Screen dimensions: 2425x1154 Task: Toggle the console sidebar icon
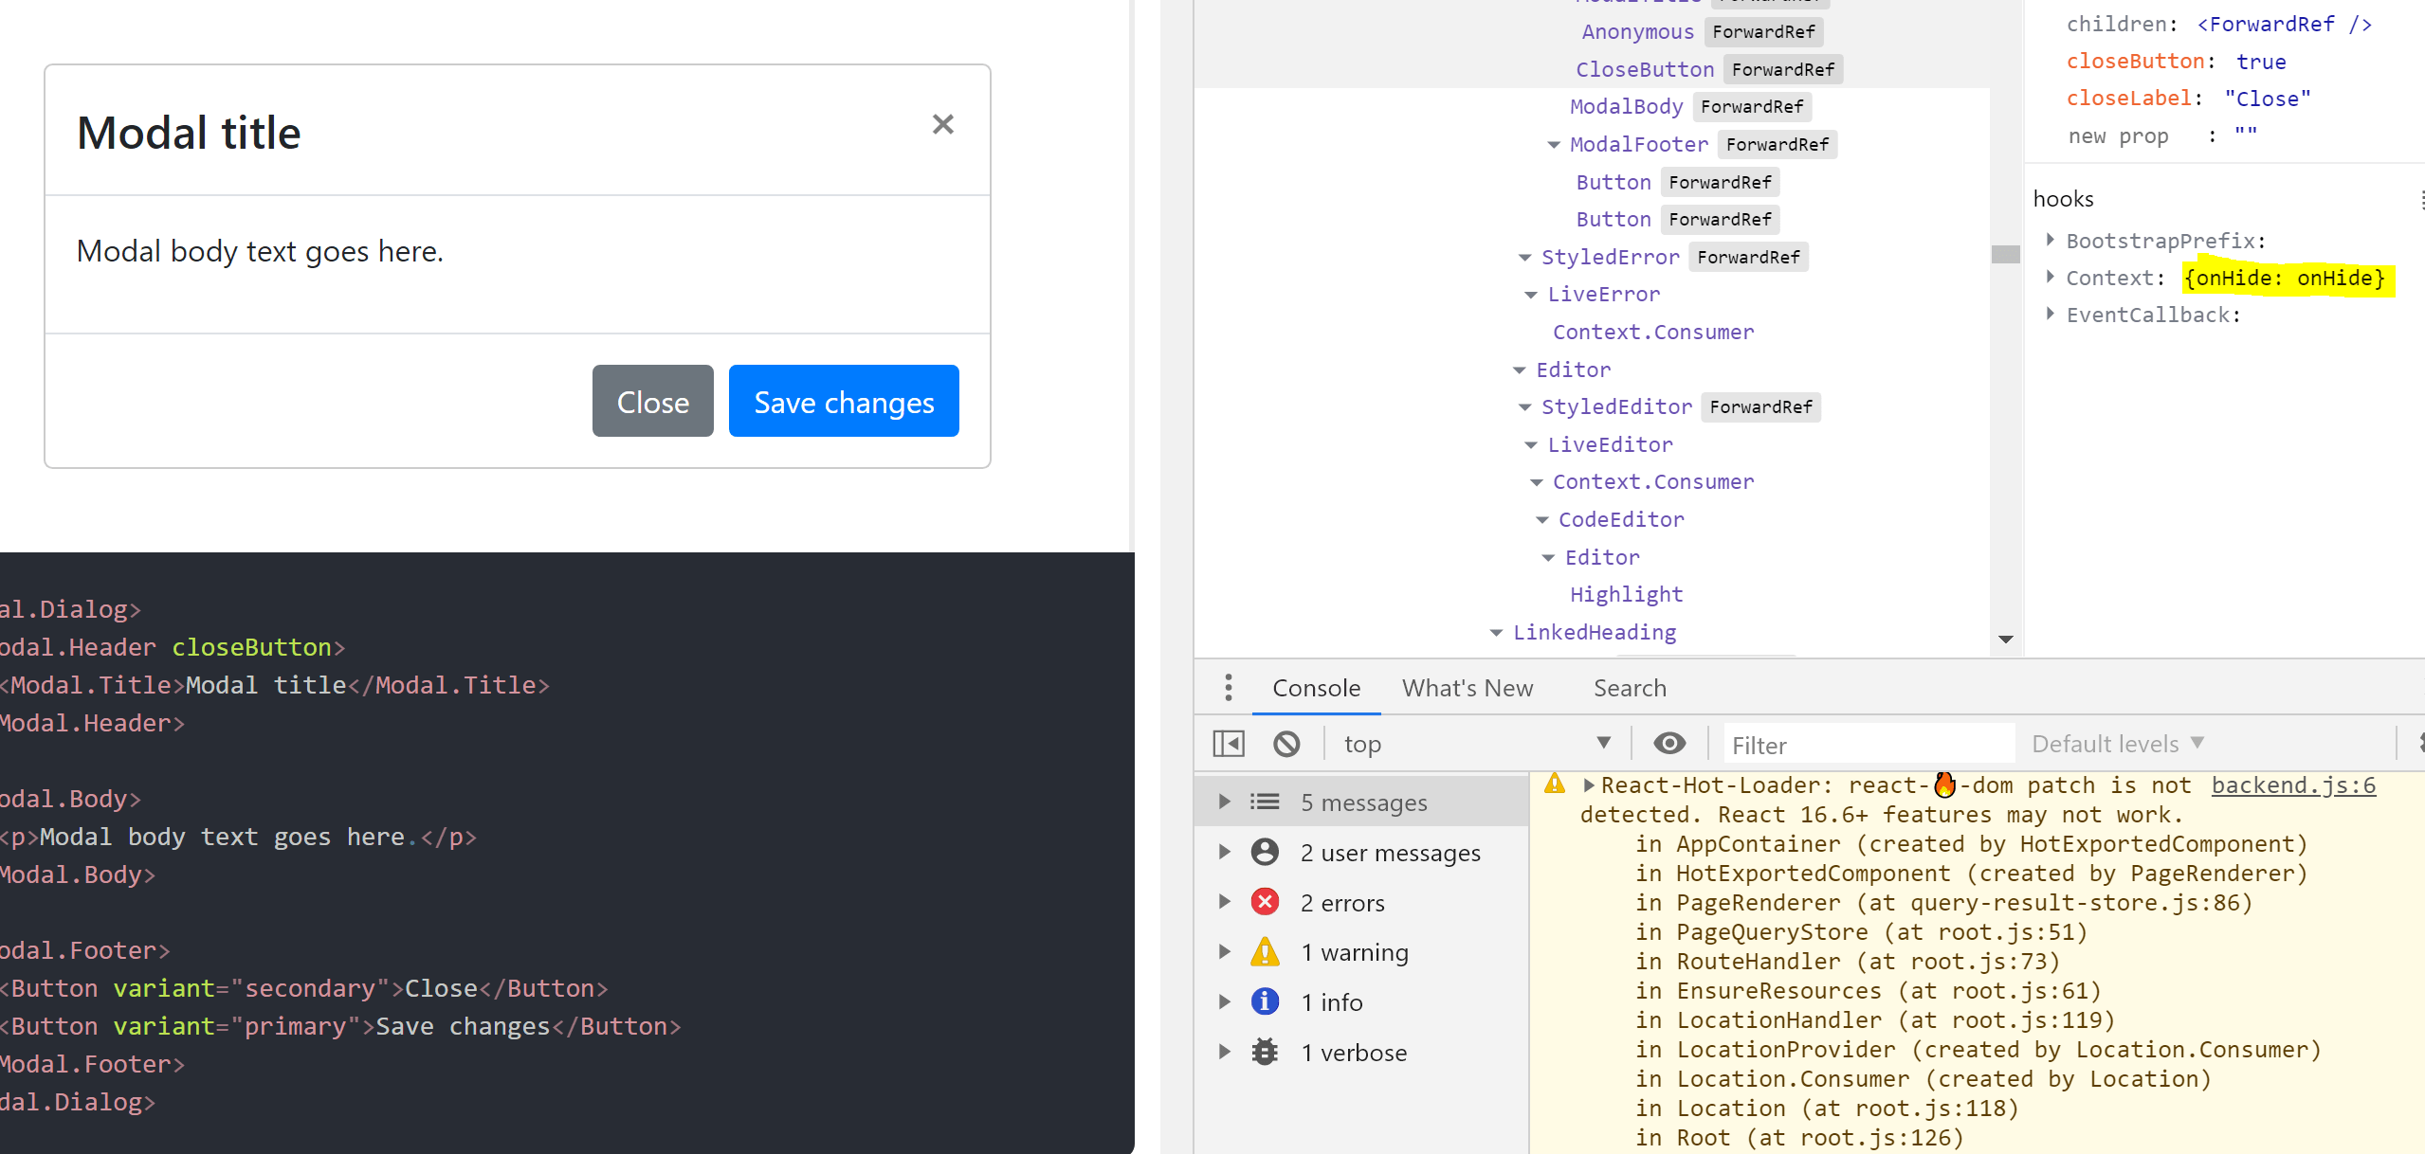point(1229,744)
